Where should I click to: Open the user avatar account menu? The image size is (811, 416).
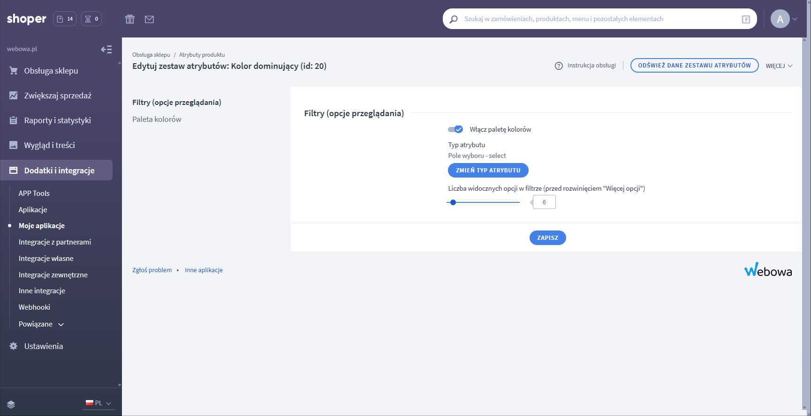click(781, 19)
